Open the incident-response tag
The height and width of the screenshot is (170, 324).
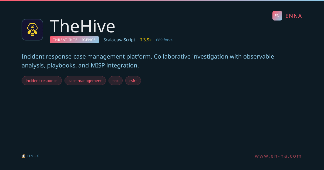coord(42,81)
